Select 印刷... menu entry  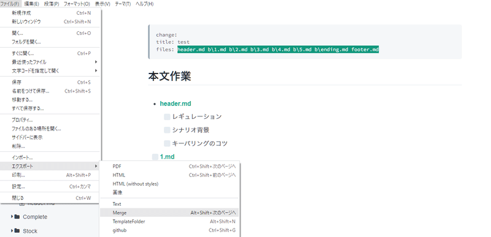coord(50,175)
